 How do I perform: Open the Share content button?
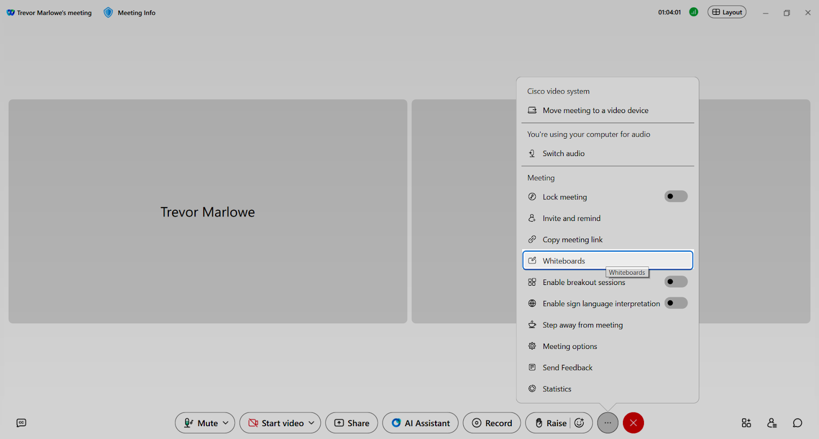point(352,423)
